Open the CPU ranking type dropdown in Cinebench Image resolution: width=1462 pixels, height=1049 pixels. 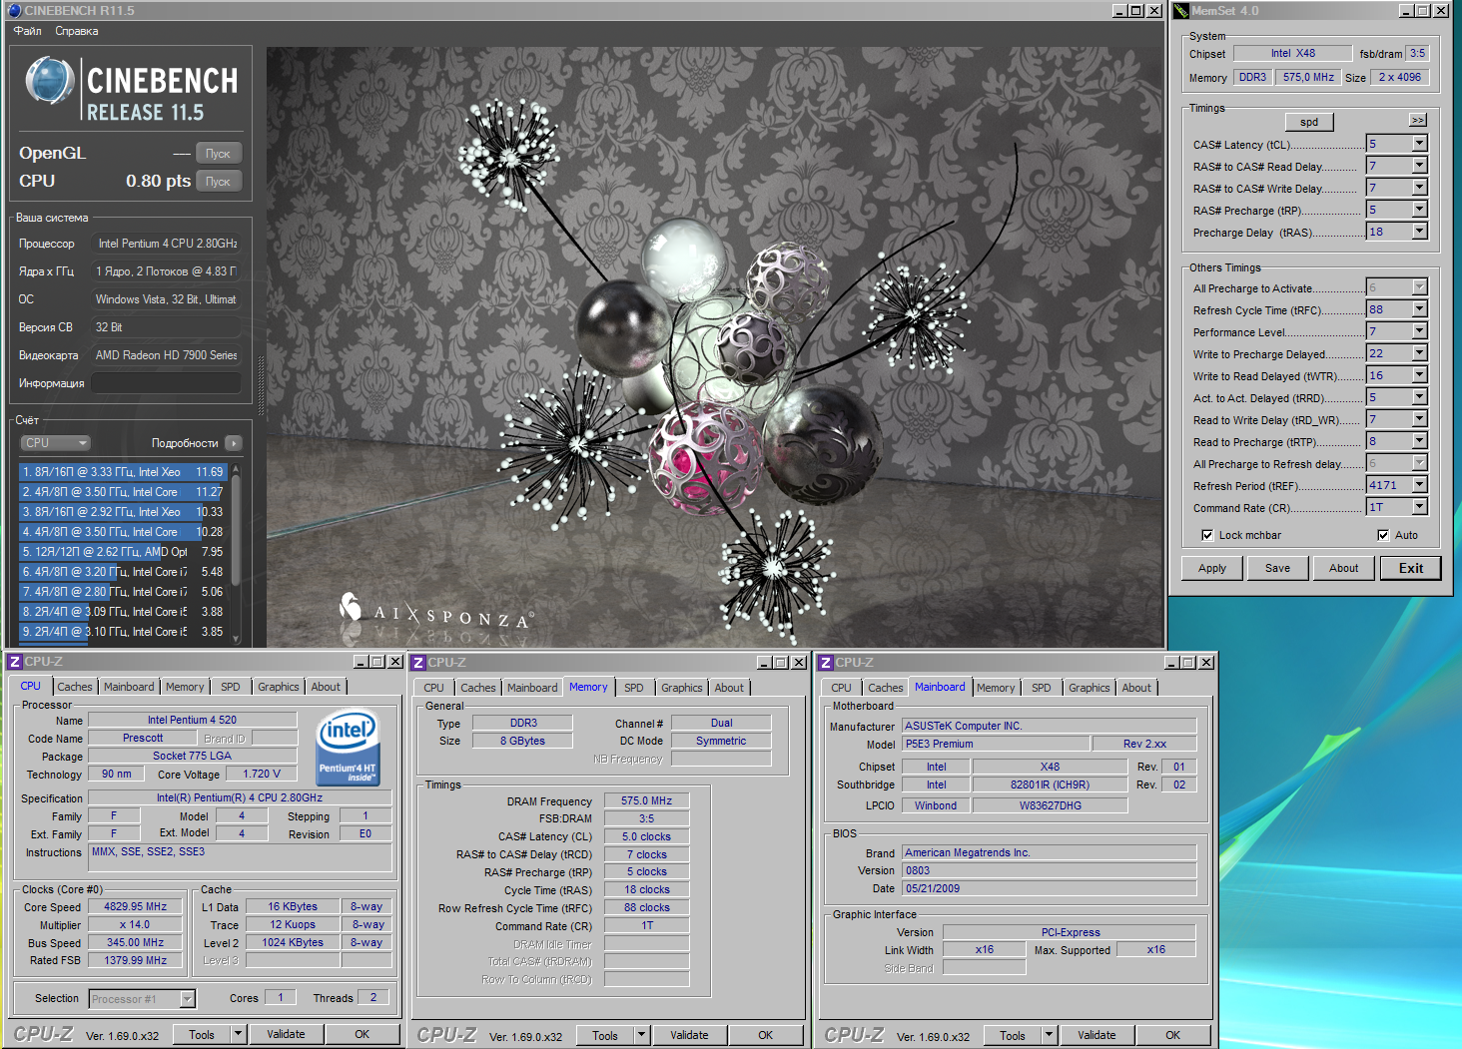tap(56, 443)
